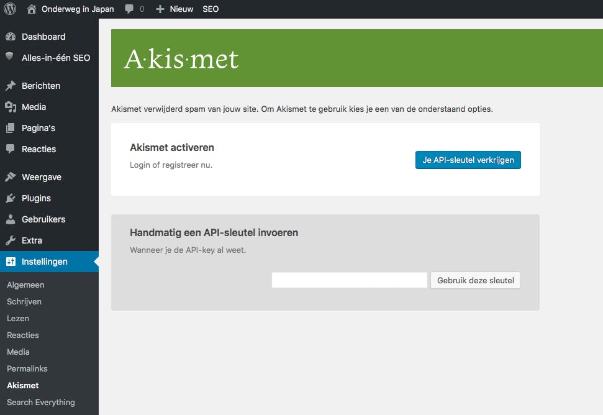This screenshot has width=603, height=415.
Task: Open Lezen settings submenu
Action: 17,319
